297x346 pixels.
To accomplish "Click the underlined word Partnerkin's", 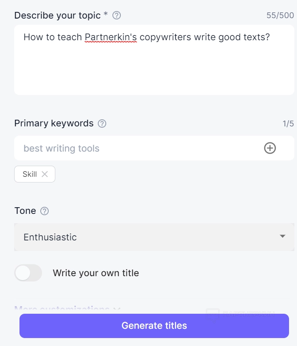I will coord(111,37).
